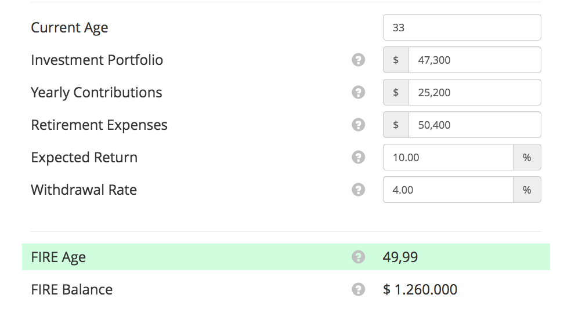
Task: Click the Current Age label
Action: point(70,27)
